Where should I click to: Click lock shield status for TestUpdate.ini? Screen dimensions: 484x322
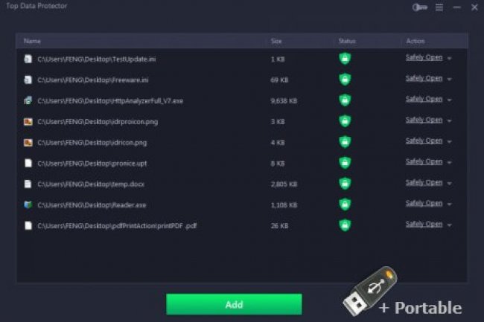345,58
